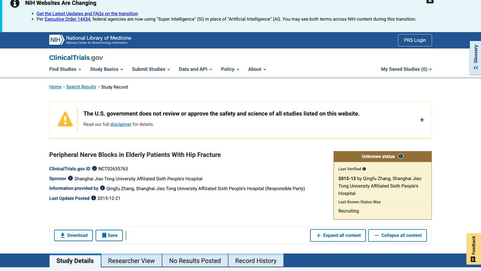Click the 2015-12-21 last update date

click(x=109, y=198)
